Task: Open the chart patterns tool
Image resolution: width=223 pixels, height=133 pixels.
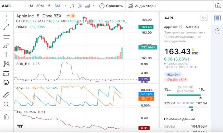Action: pyautogui.click(x=6, y=64)
